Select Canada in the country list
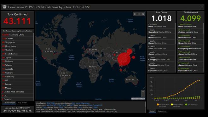 pos(17,99)
